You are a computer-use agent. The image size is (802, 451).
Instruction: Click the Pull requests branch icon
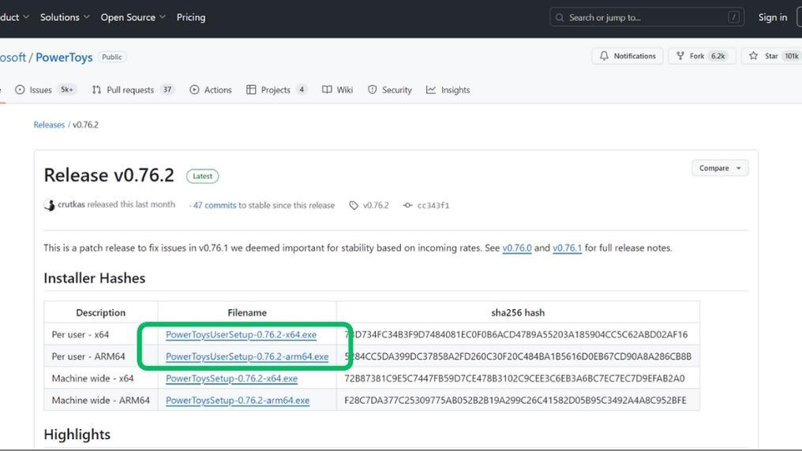96,90
